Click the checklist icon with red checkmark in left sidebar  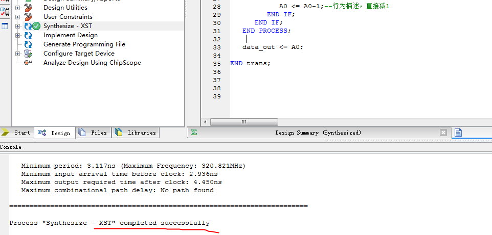coord(5,12)
